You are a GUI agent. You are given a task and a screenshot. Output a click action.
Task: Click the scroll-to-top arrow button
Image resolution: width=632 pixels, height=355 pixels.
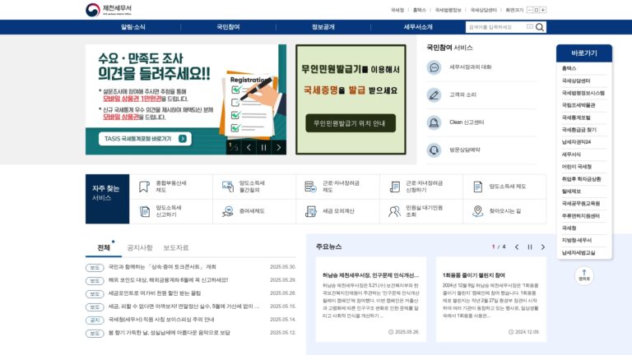pos(584,275)
